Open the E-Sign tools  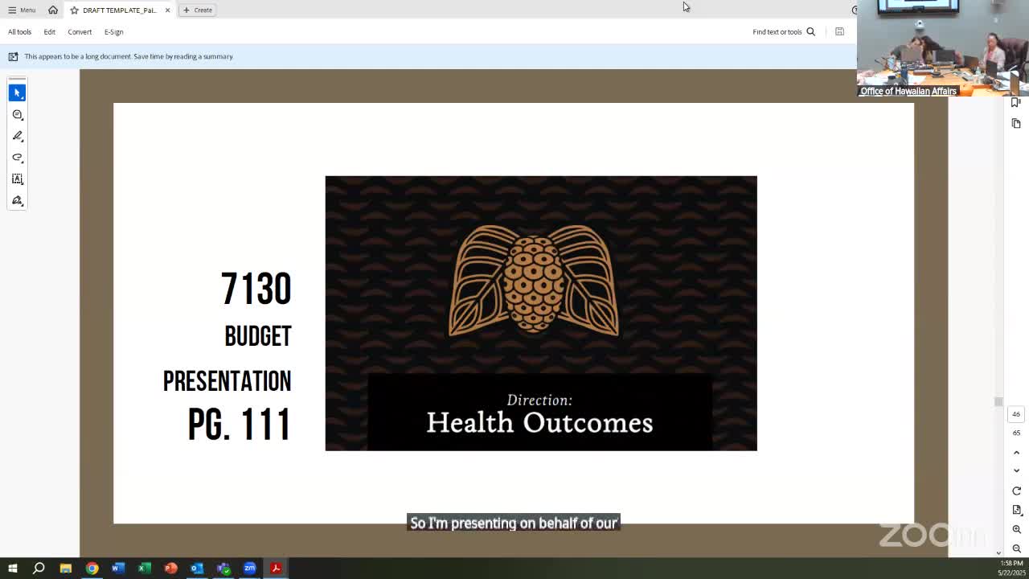pos(113,31)
